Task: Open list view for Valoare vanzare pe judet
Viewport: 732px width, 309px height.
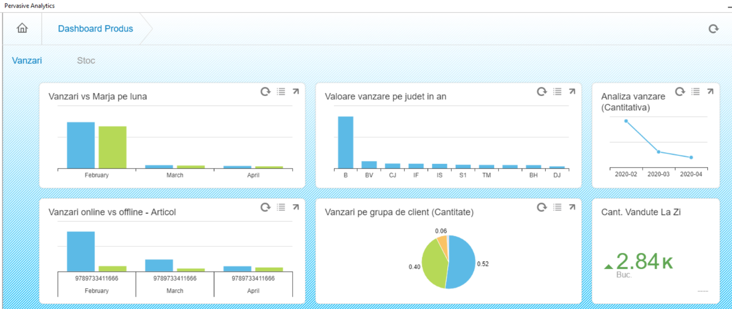Action: click(557, 91)
